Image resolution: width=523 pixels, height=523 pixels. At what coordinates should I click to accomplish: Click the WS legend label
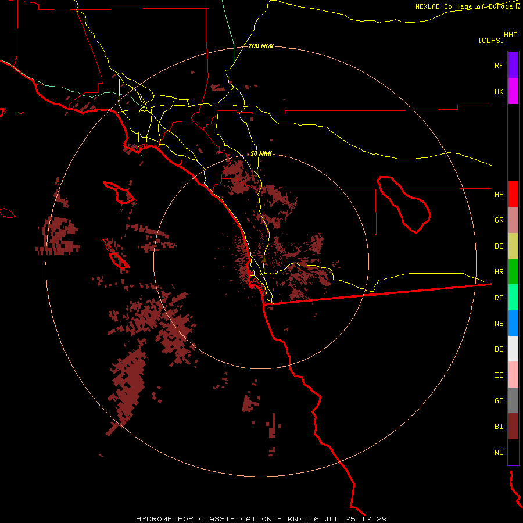tap(499, 323)
